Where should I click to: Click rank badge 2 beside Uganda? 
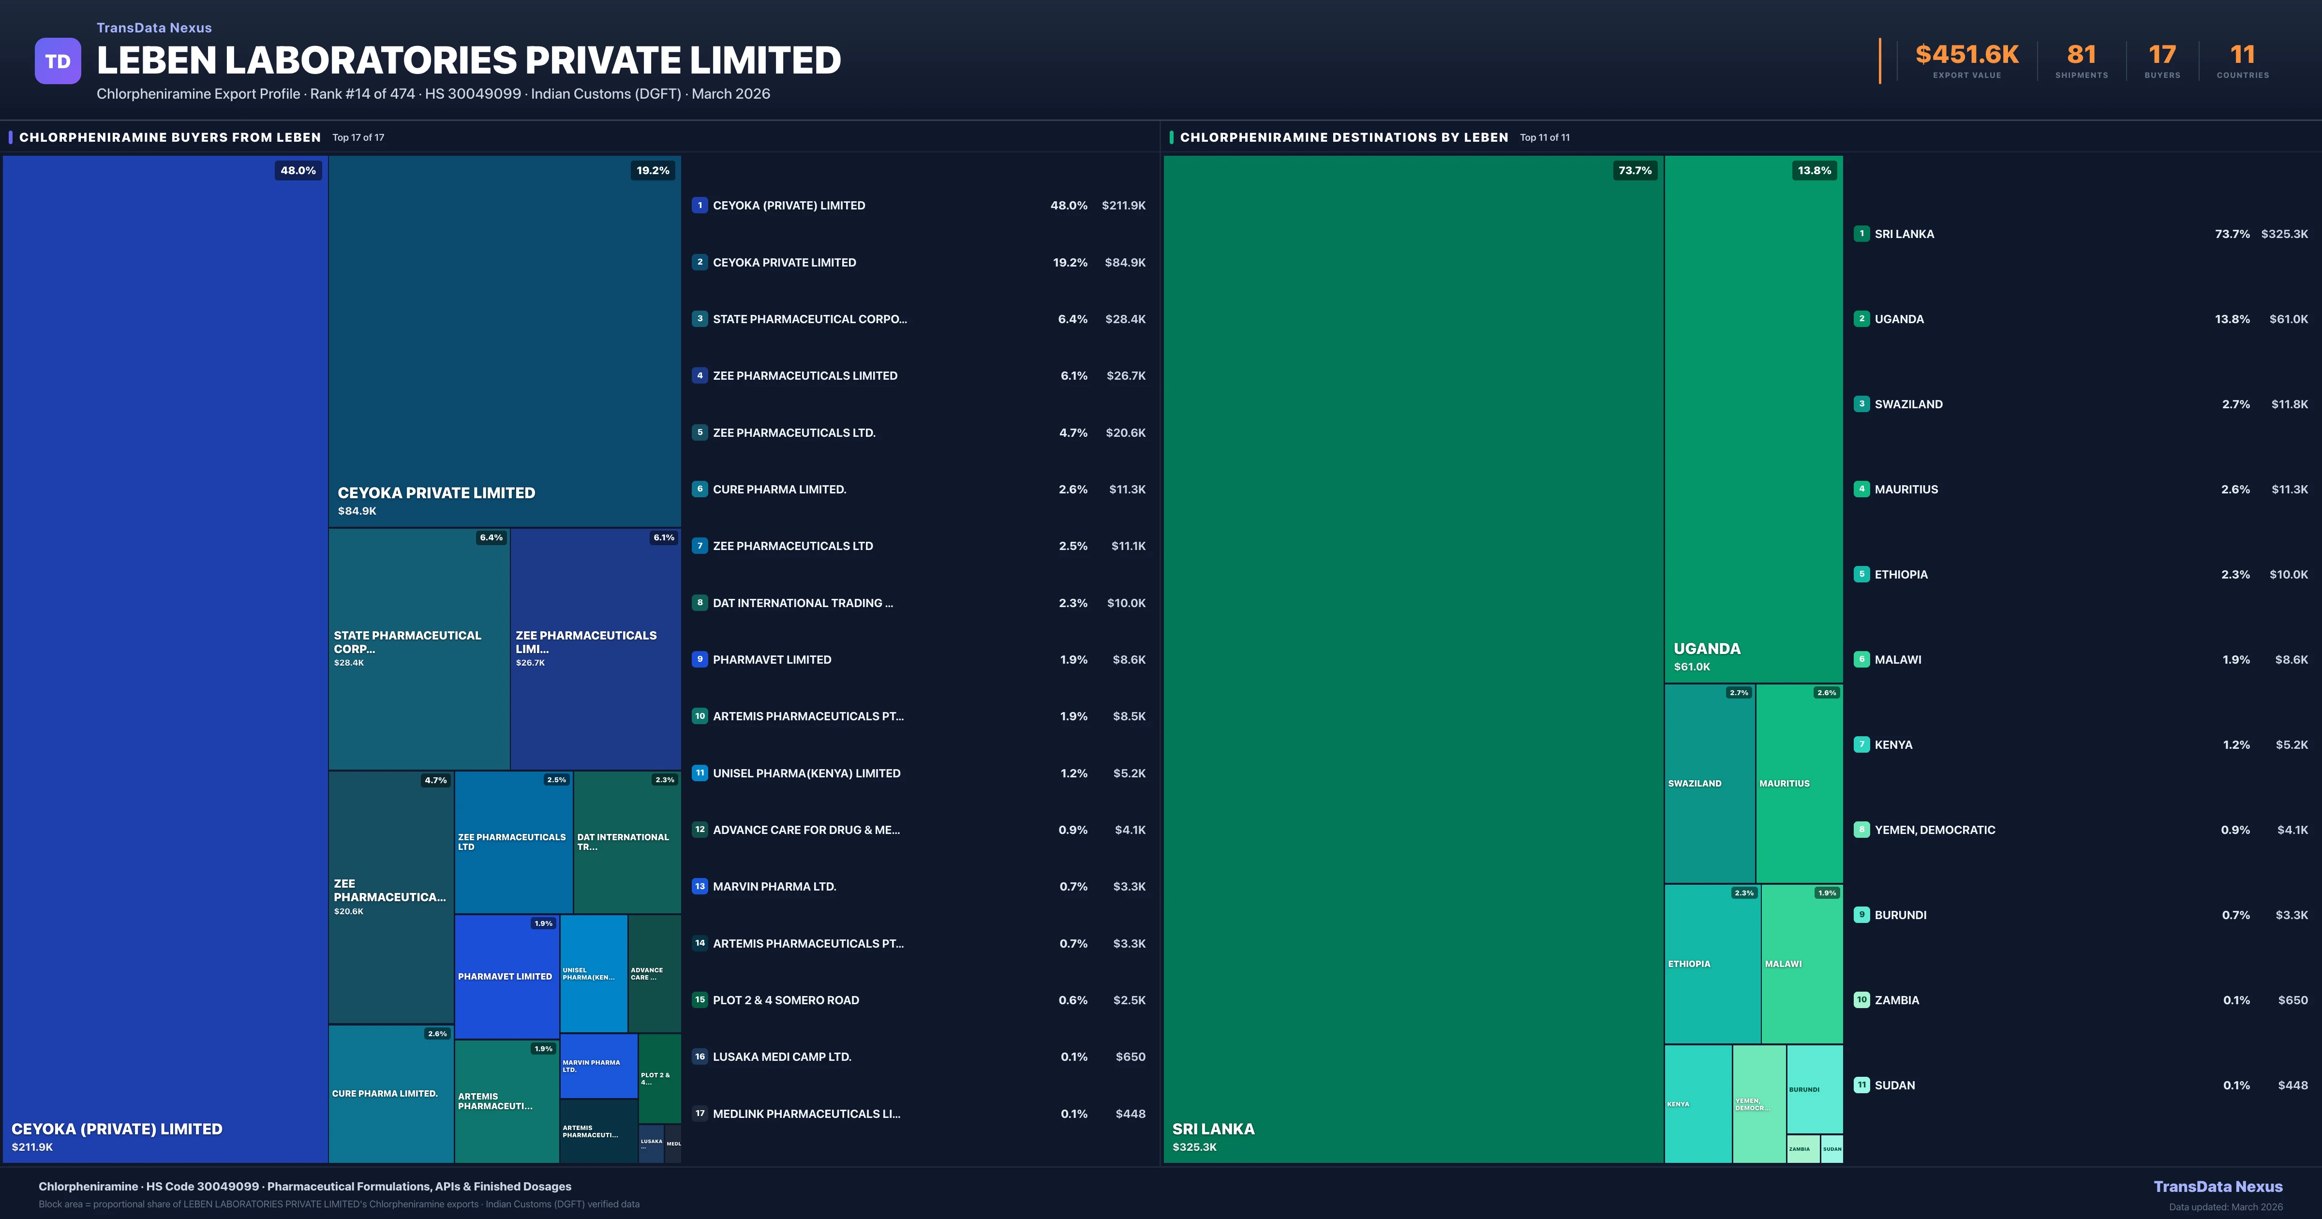tap(1861, 319)
